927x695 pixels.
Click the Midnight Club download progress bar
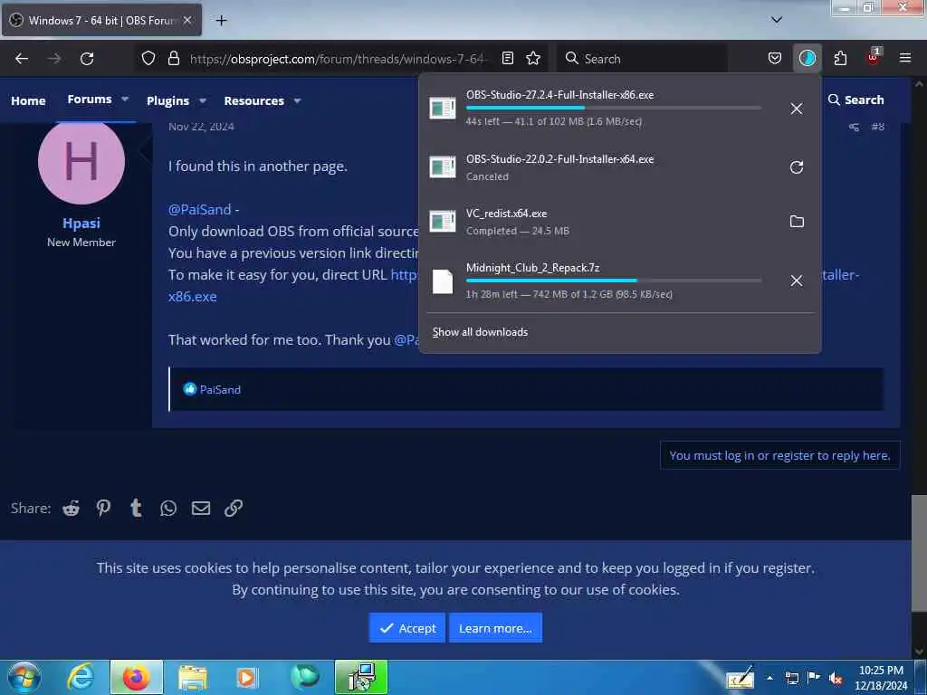coord(614,281)
